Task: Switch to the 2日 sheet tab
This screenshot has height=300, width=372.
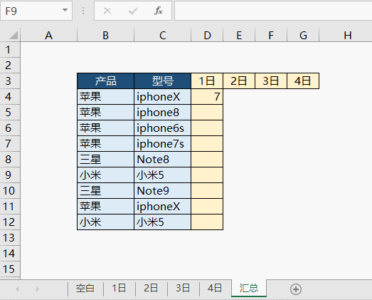Action: (151, 289)
